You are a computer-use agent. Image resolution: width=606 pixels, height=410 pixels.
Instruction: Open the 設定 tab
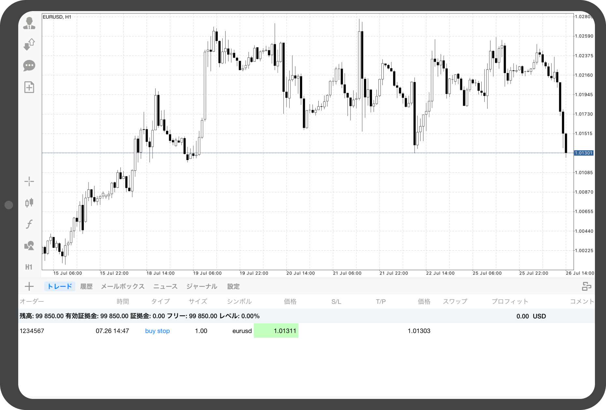(233, 286)
